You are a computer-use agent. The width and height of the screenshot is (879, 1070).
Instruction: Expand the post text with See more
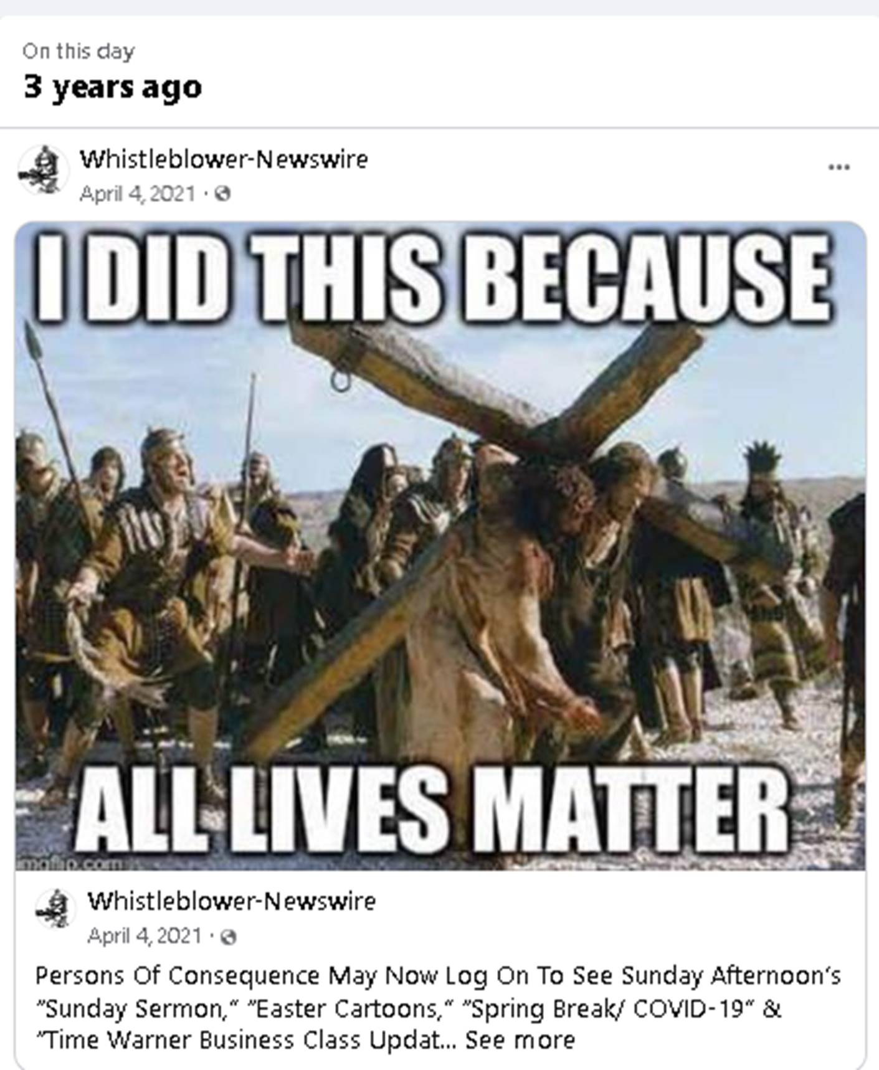520,1039
